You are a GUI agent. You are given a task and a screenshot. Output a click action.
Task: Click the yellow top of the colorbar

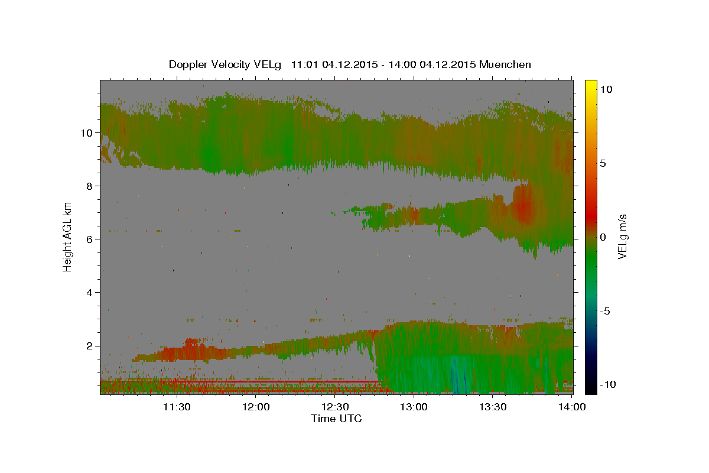[591, 86]
